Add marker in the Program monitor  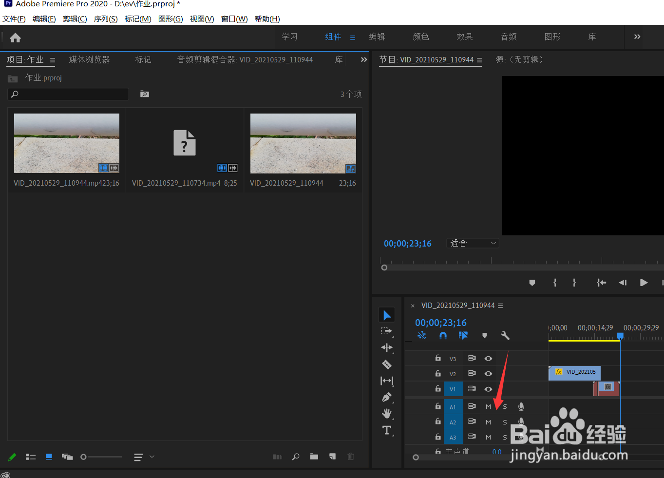coord(532,283)
